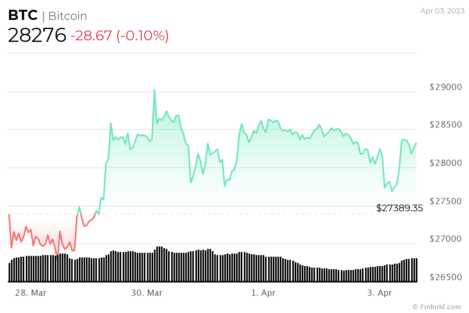This screenshot has width=469, height=313.
Task: Click the 3. Apr date label
Action: (379, 293)
